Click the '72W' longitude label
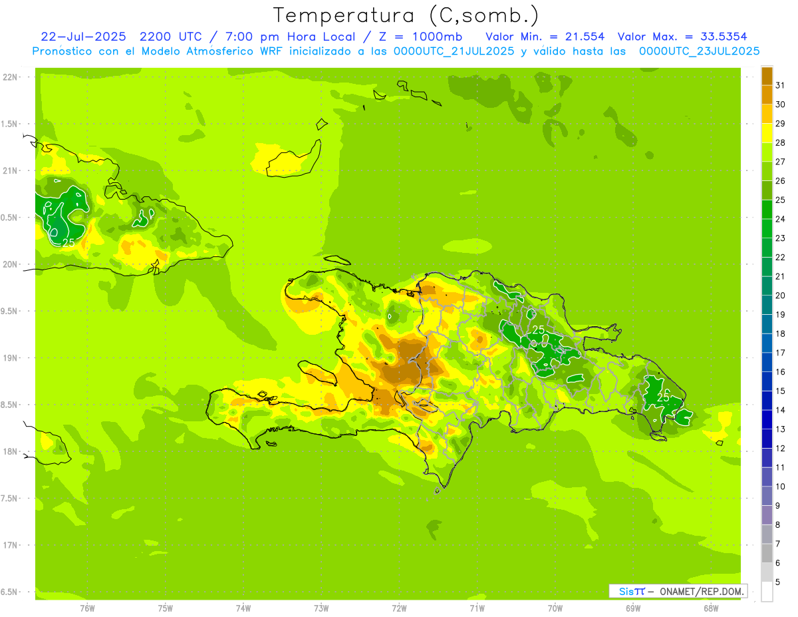Viewport: 798px width, 617px height. point(399,608)
